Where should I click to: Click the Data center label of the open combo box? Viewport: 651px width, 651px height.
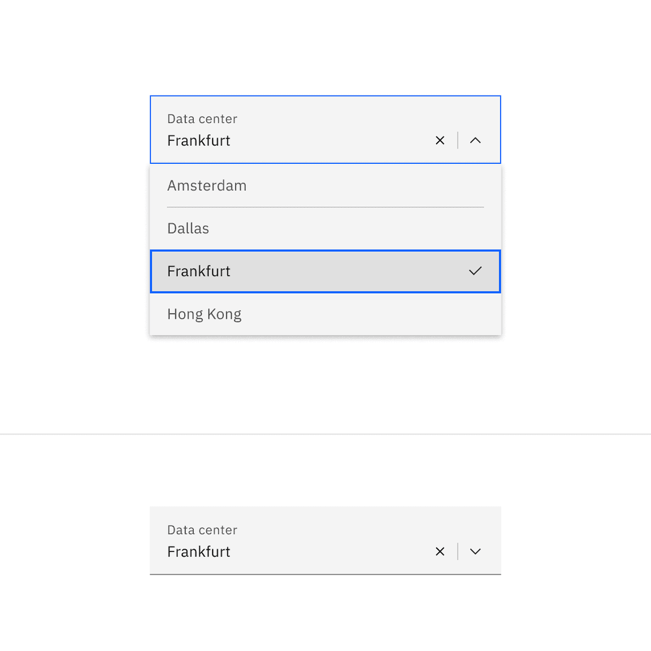click(202, 119)
